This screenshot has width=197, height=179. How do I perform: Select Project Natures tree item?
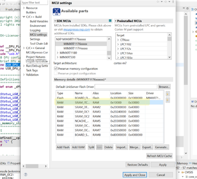[35, 57]
